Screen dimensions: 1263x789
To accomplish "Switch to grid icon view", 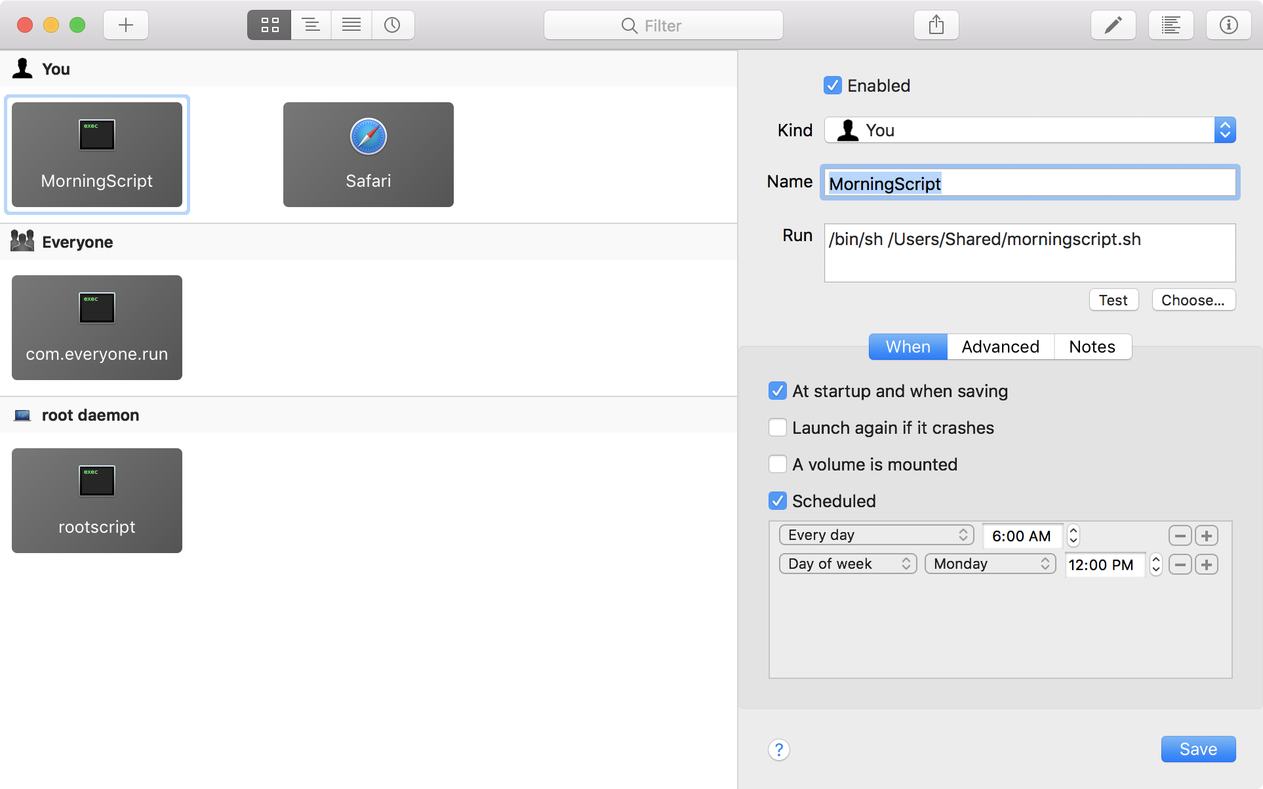I will click(270, 25).
